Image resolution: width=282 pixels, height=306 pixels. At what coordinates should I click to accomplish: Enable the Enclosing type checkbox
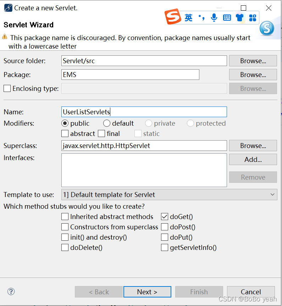pos(7,88)
